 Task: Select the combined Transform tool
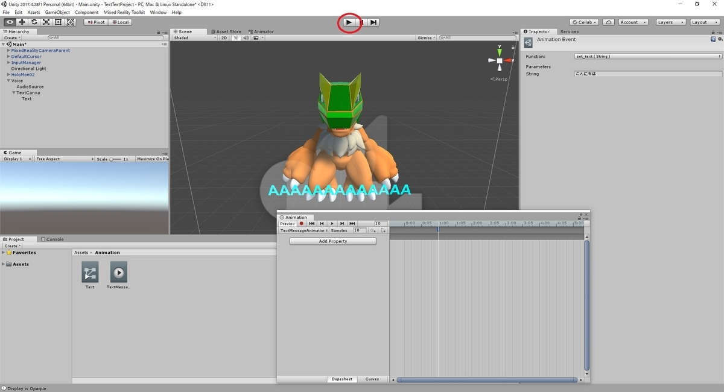(70, 22)
